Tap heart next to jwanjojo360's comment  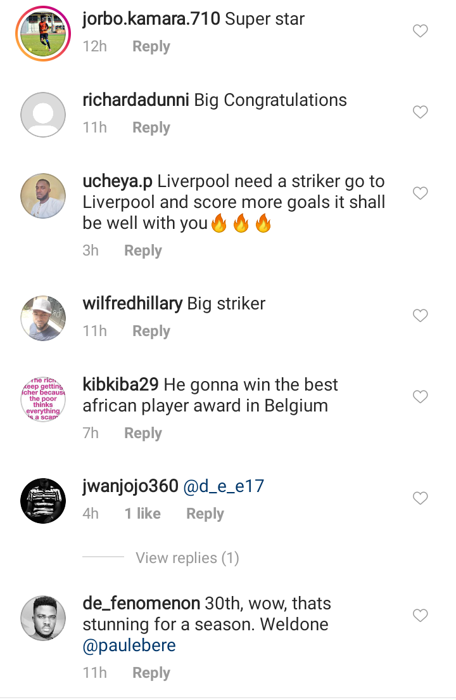point(420,498)
